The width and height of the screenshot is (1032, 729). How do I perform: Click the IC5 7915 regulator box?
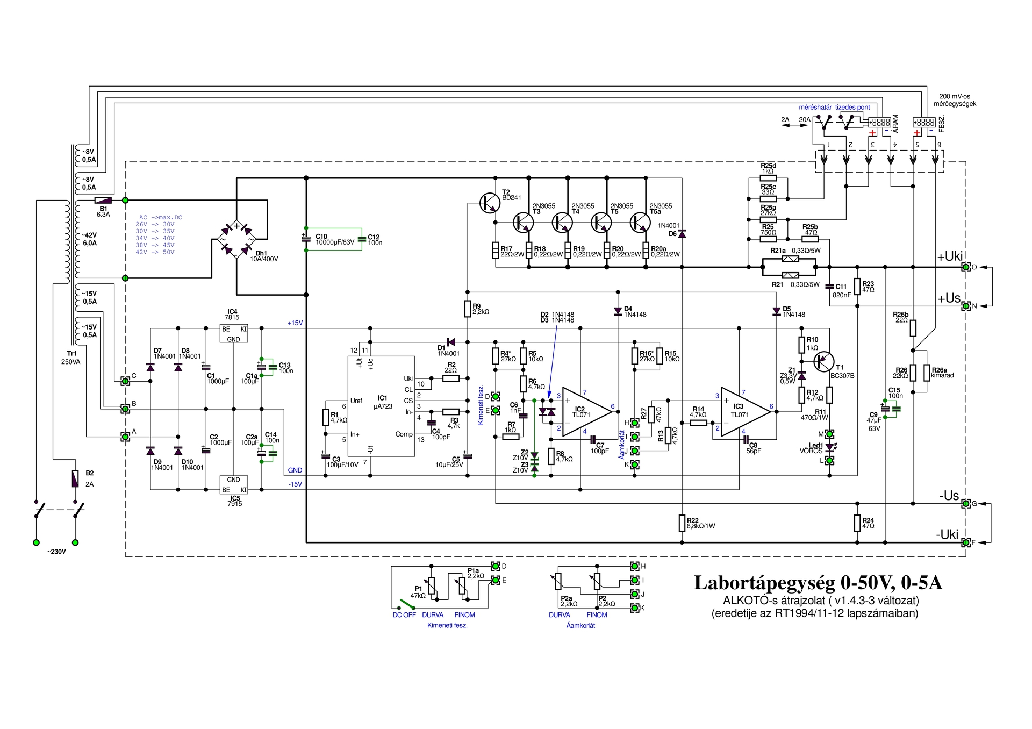coord(234,484)
